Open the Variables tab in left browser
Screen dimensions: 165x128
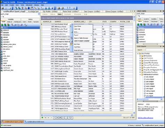(x=11, y=19)
